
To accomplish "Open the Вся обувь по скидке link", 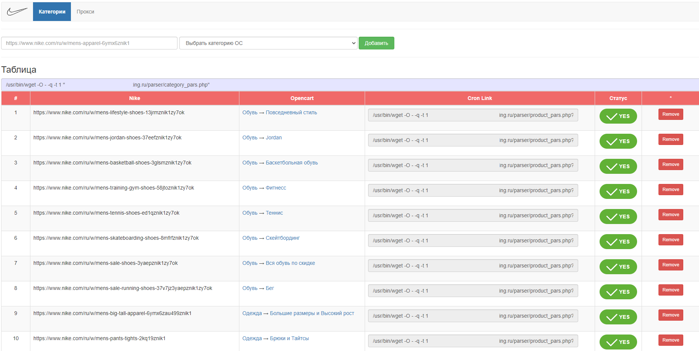I will tap(290, 263).
